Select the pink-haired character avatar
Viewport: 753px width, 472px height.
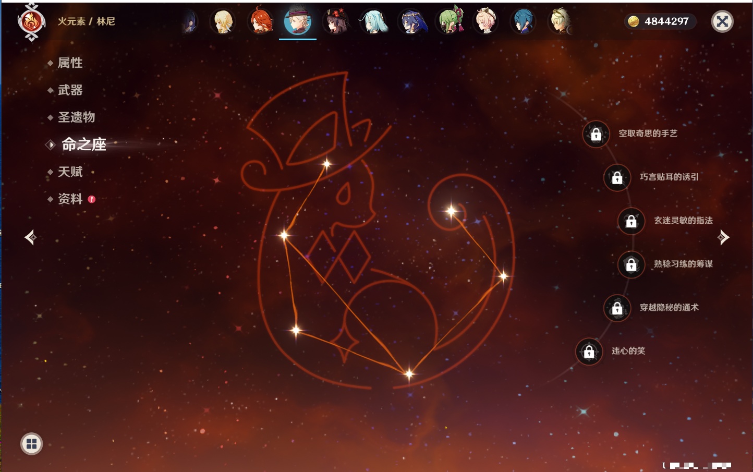point(485,22)
